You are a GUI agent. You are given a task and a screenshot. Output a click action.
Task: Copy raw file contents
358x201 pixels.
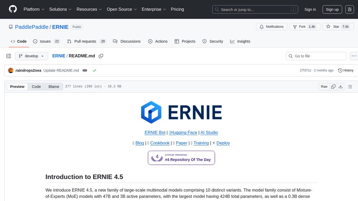(x=333, y=87)
